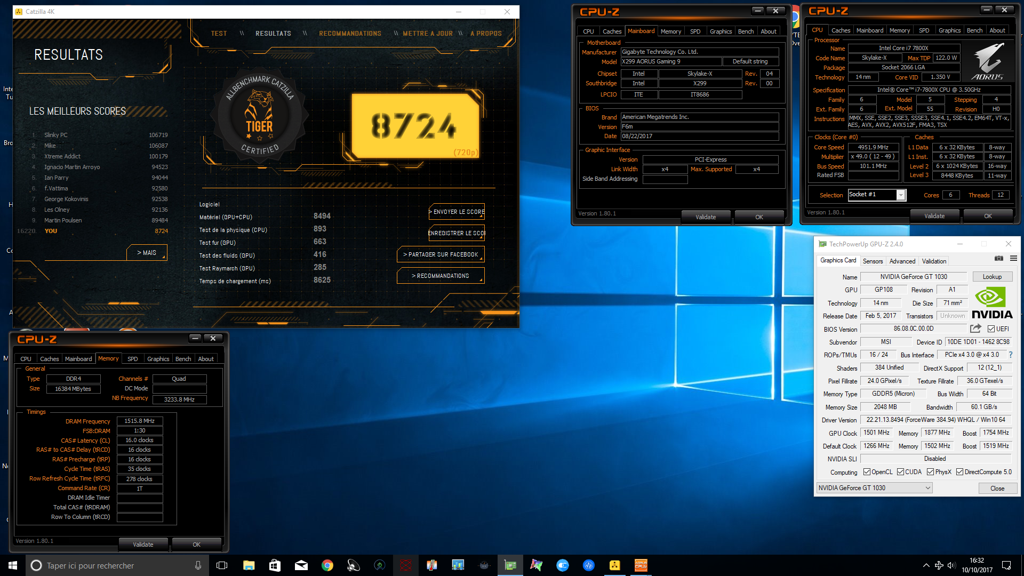
Task: Click the BIOS export share icon in GPU-Z
Action: coord(975,329)
